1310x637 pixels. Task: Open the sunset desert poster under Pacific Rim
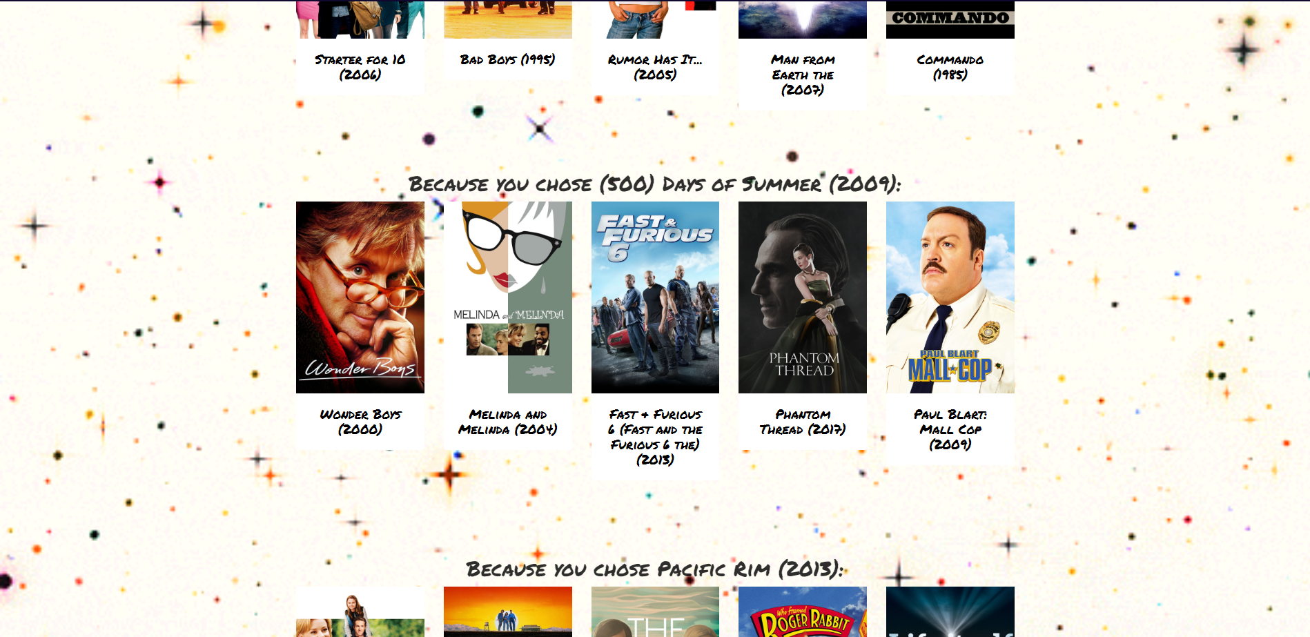point(507,611)
